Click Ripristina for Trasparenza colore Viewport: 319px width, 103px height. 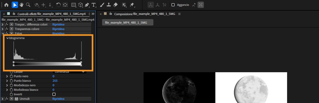(x=58, y=29)
